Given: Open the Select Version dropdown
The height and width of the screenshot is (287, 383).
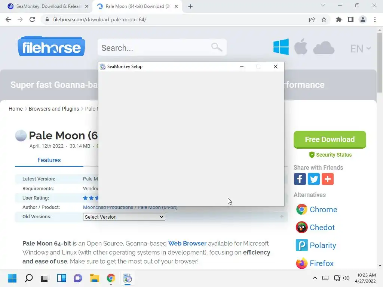Looking at the screenshot, I should tap(124, 217).
